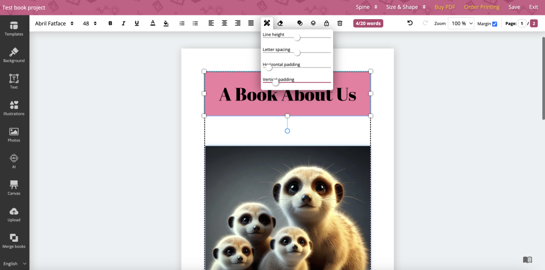
Task: Click the opacity icon in toolbar
Action: click(x=300, y=23)
